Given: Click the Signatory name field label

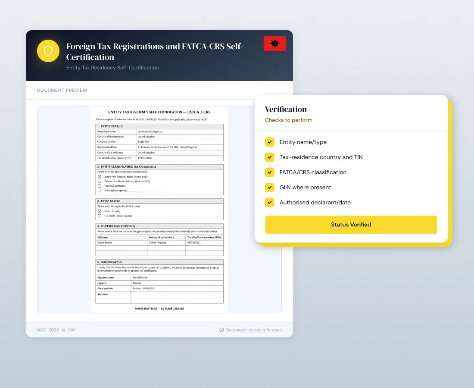Looking at the screenshot, I should click(106, 277).
